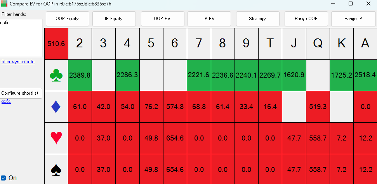Image resolution: width=377 pixels, height=184 pixels.
Task: Switch to the Strategy view
Action: coord(257,19)
